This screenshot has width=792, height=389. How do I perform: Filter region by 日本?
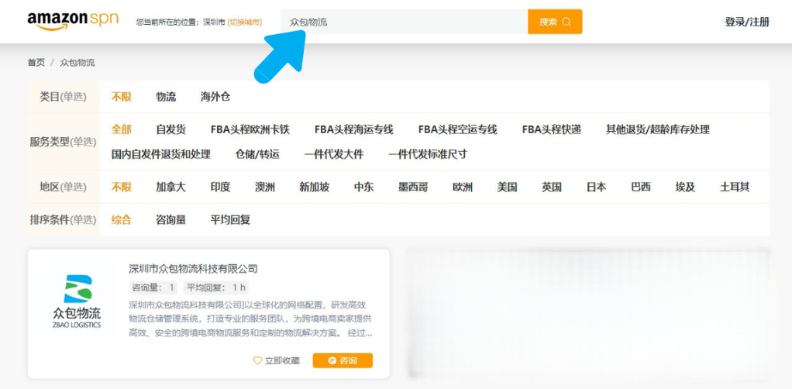tap(596, 187)
